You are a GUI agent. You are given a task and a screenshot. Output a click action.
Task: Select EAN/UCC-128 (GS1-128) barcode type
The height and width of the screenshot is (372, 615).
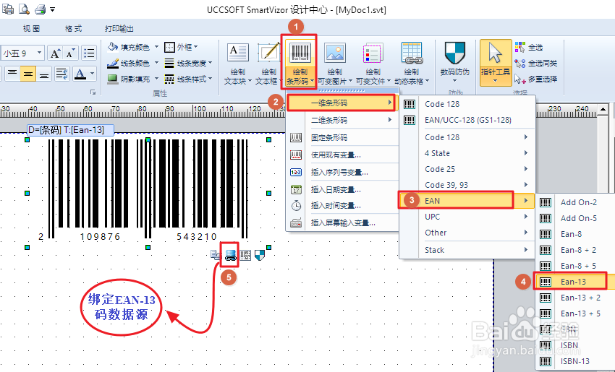pos(467,120)
